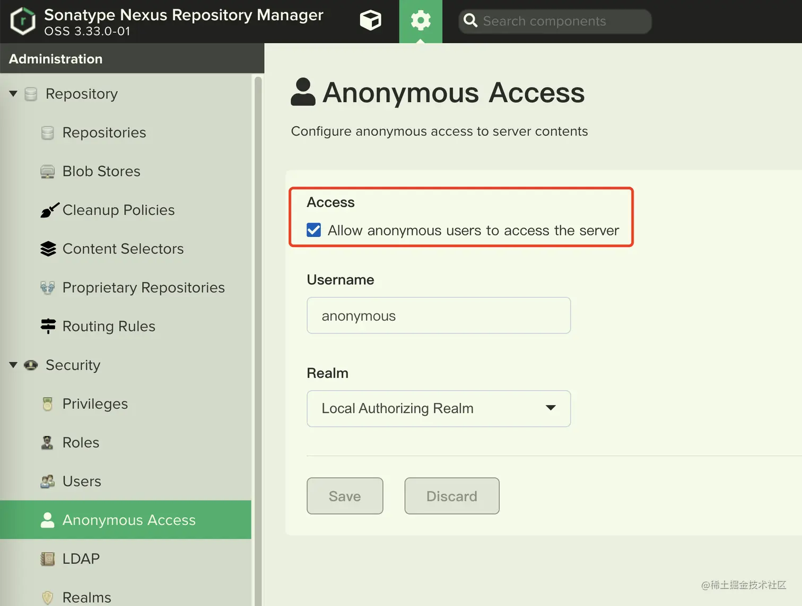Open the Browse cube icon in header
Viewport: 802px width, 606px height.
click(x=370, y=21)
